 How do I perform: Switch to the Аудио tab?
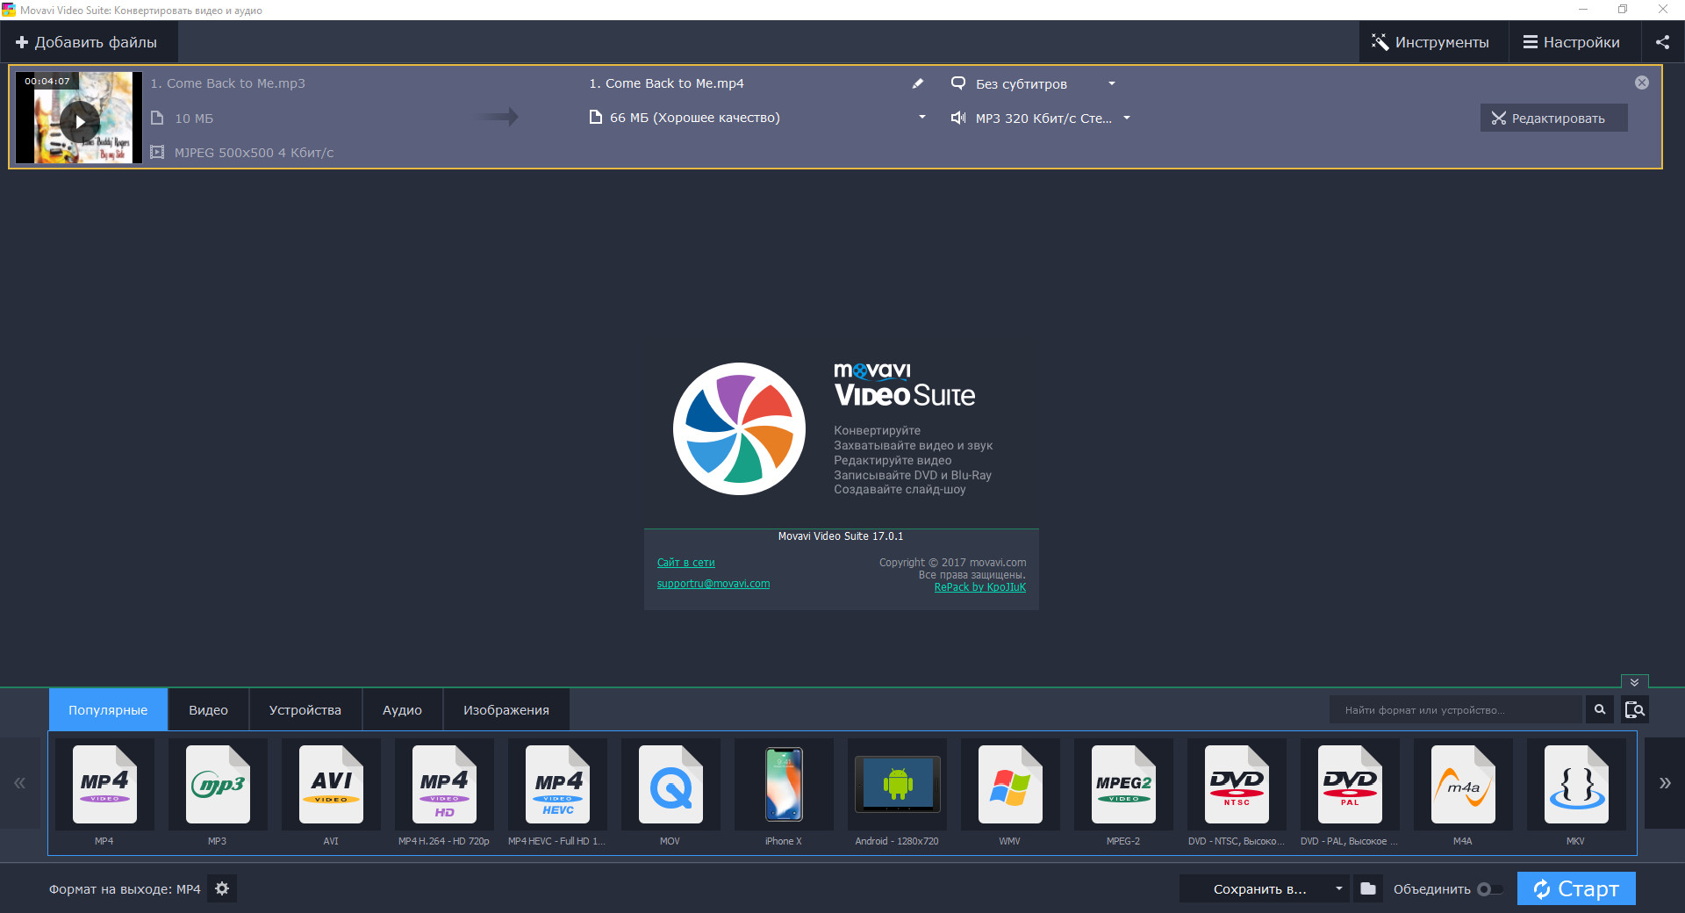coord(402,709)
